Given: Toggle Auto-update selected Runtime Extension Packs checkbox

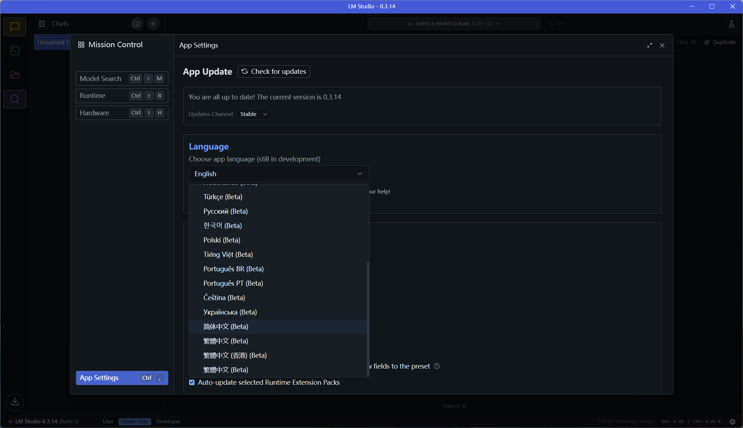Looking at the screenshot, I should pyautogui.click(x=192, y=383).
